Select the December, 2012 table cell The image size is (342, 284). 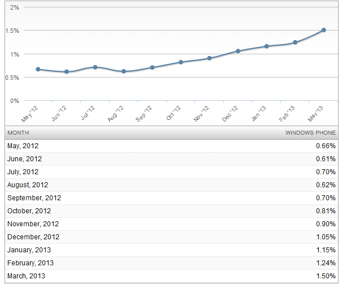tap(33, 237)
